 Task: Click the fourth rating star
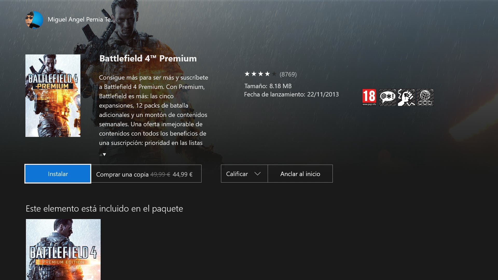click(267, 74)
